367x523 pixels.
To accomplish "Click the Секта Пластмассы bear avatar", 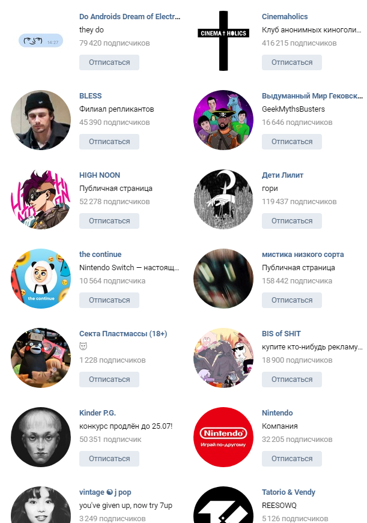I will 41,357.
